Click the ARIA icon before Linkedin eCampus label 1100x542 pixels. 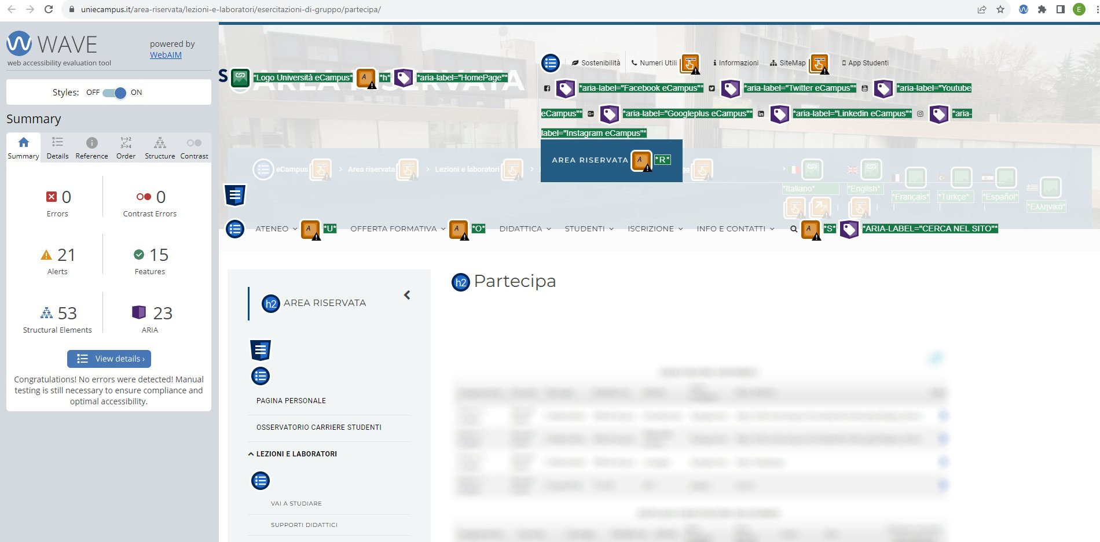click(x=779, y=114)
